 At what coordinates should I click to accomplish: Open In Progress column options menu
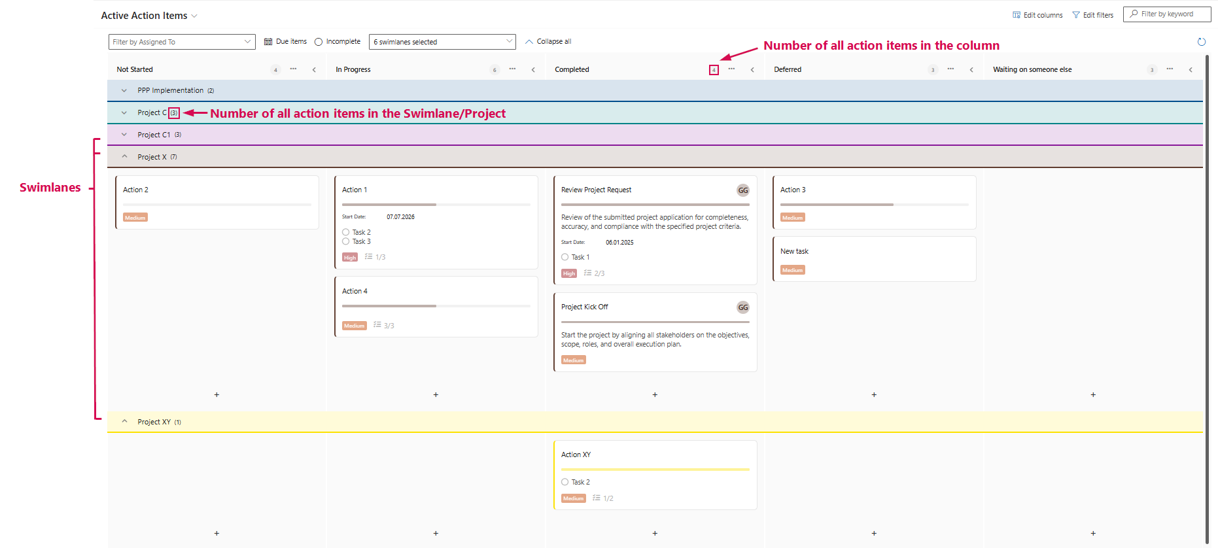tap(512, 69)
